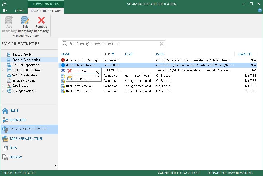Open the HISTORY navigation view label
This screenshot has height=176, width=263.
coord(16,157)
